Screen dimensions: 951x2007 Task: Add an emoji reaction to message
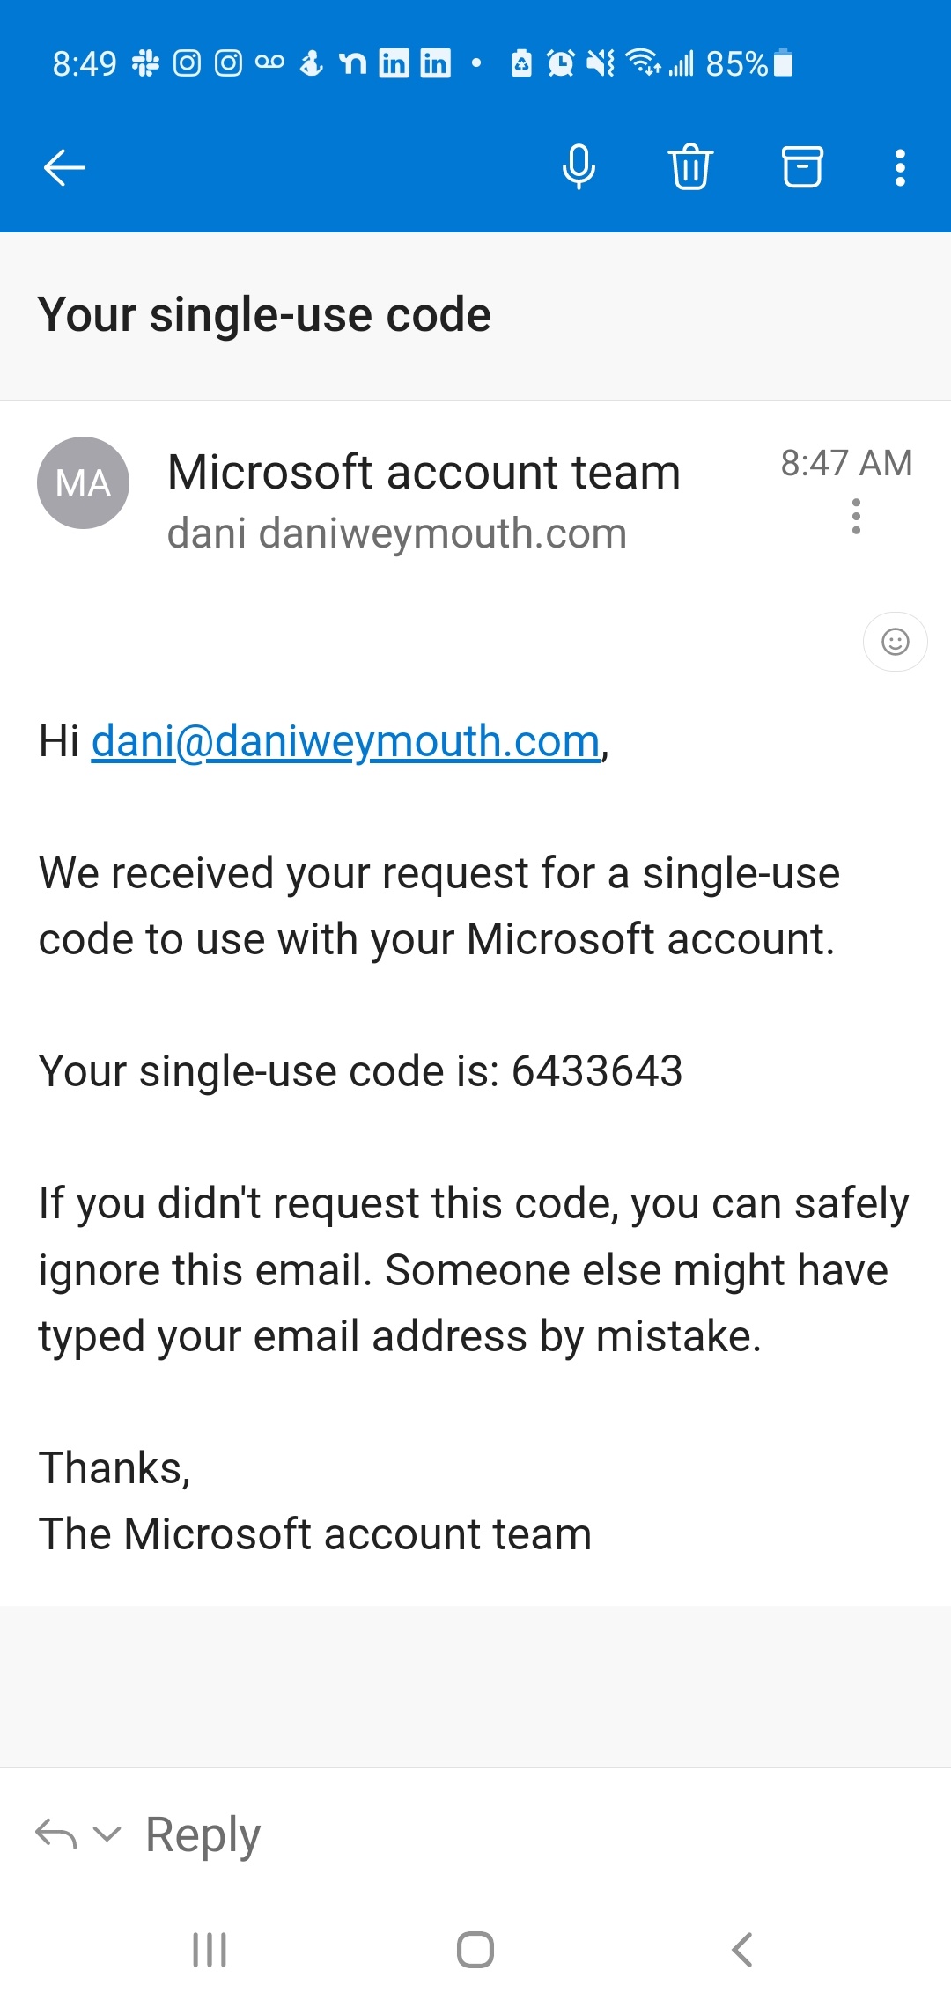click(x=895, y=642)
